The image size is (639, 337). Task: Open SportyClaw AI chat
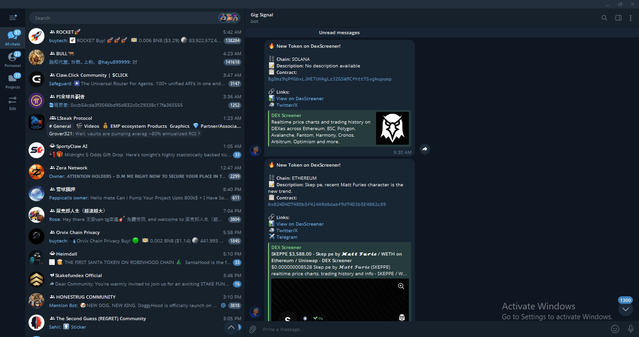click(x=135, y=150)
